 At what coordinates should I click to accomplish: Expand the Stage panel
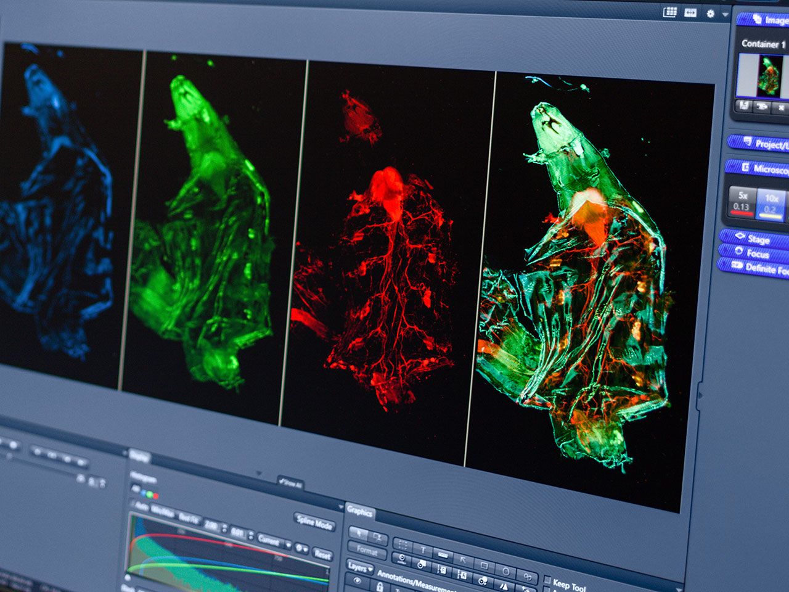point(755,238)
